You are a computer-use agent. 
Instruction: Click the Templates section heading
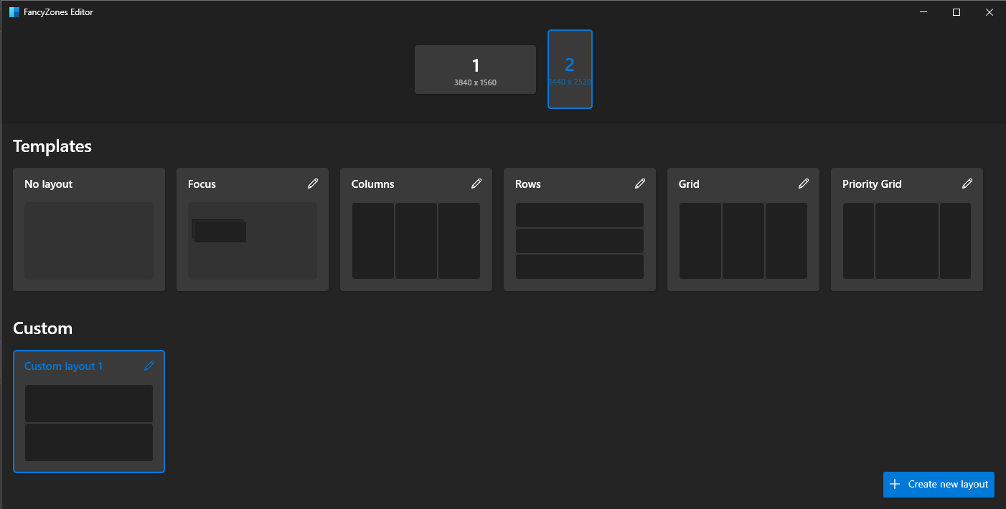pos(52,146)
